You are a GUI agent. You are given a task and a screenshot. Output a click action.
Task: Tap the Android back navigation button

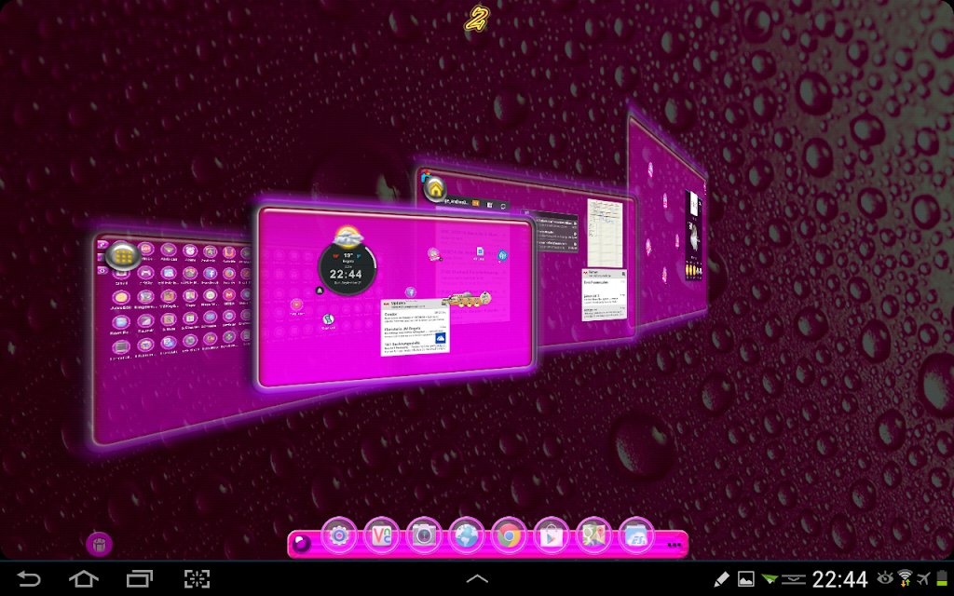(29, 578)
